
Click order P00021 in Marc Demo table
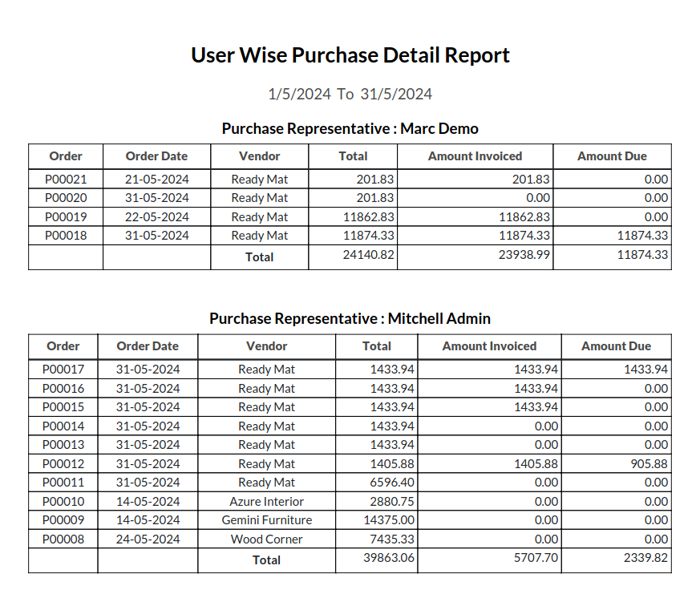pos(66,180)
